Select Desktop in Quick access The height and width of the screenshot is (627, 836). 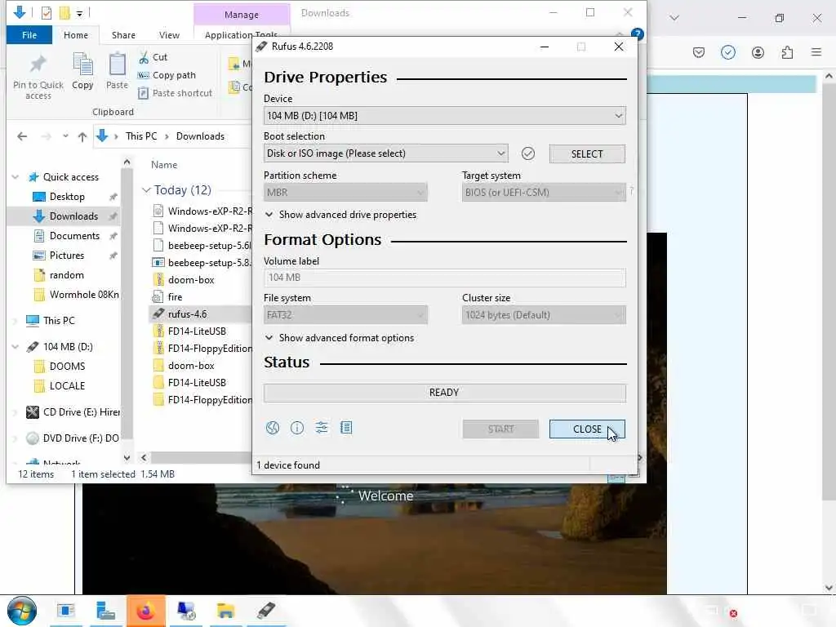(x=67, y=197)
